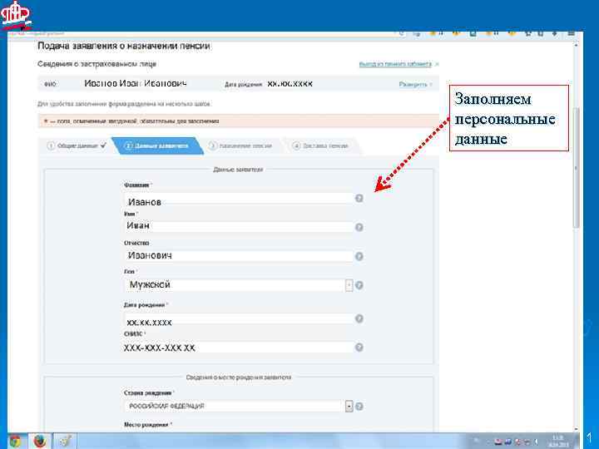Screen dimensions: 599x449
Task: Open help icon next to Дата рождения field
Action: click(359, 318)
